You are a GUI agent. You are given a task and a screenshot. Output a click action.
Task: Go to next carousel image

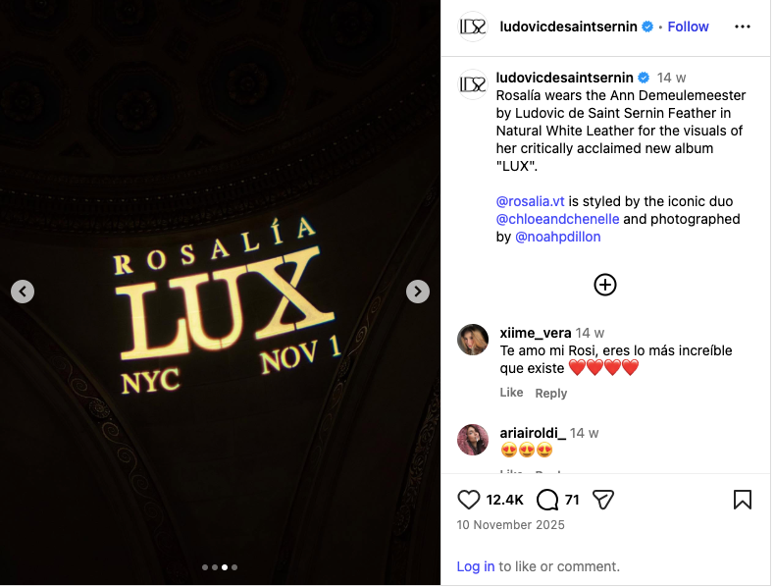pyautogui.click(x=418, y=292)
